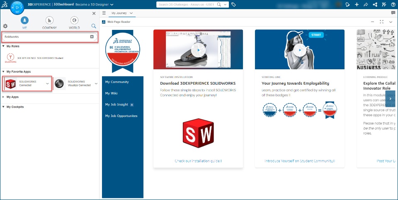Screen dimensions: 398x200
Task: Click the compass panel search magnifier
Action: pyautogui.click(x=94, y=26)
